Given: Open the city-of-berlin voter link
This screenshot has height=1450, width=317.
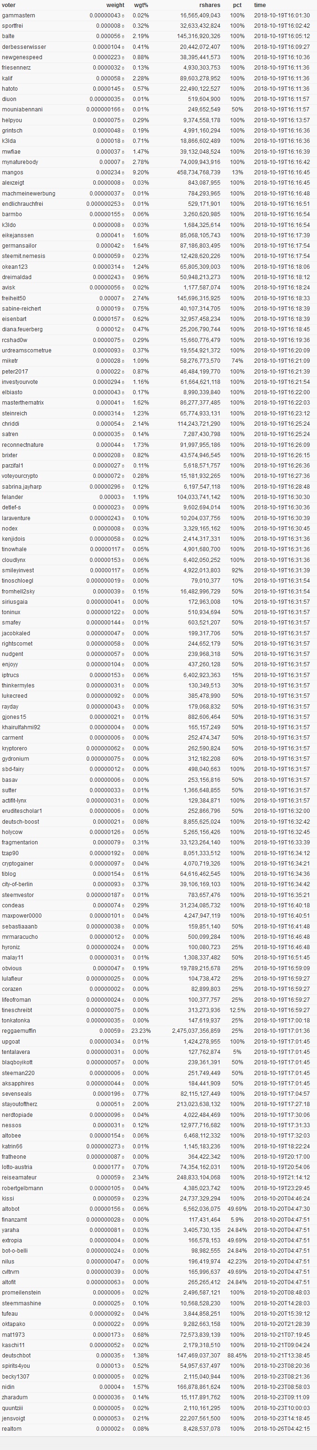Looking at the screenshot, I should 17,884.
